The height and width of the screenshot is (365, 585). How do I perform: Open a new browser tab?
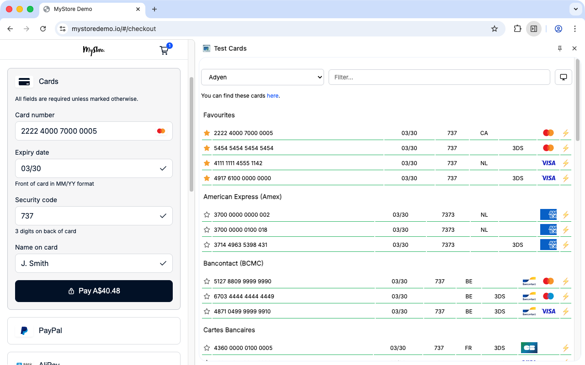154,9
